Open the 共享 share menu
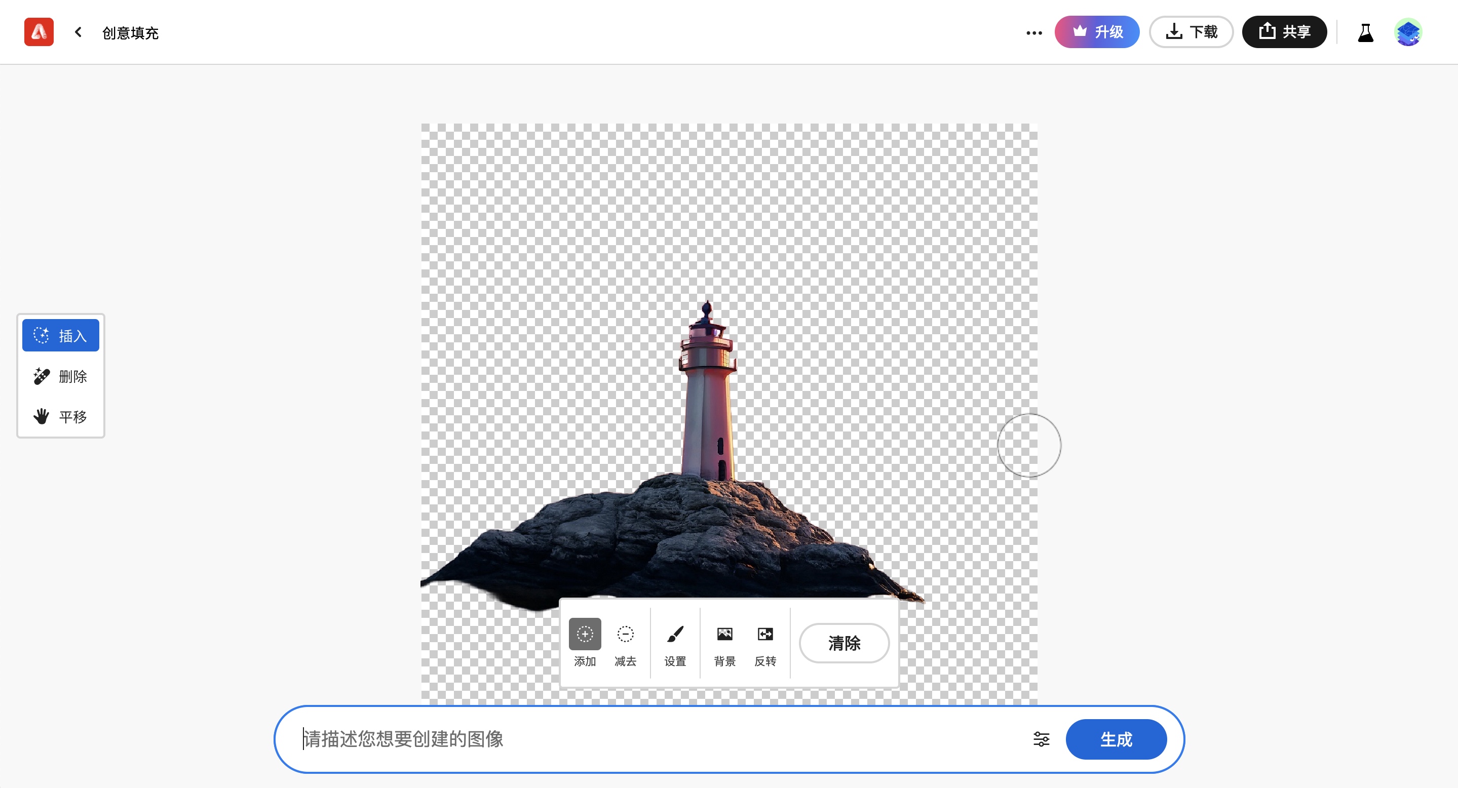The image size is (1458, 788). pos(1284,32)
